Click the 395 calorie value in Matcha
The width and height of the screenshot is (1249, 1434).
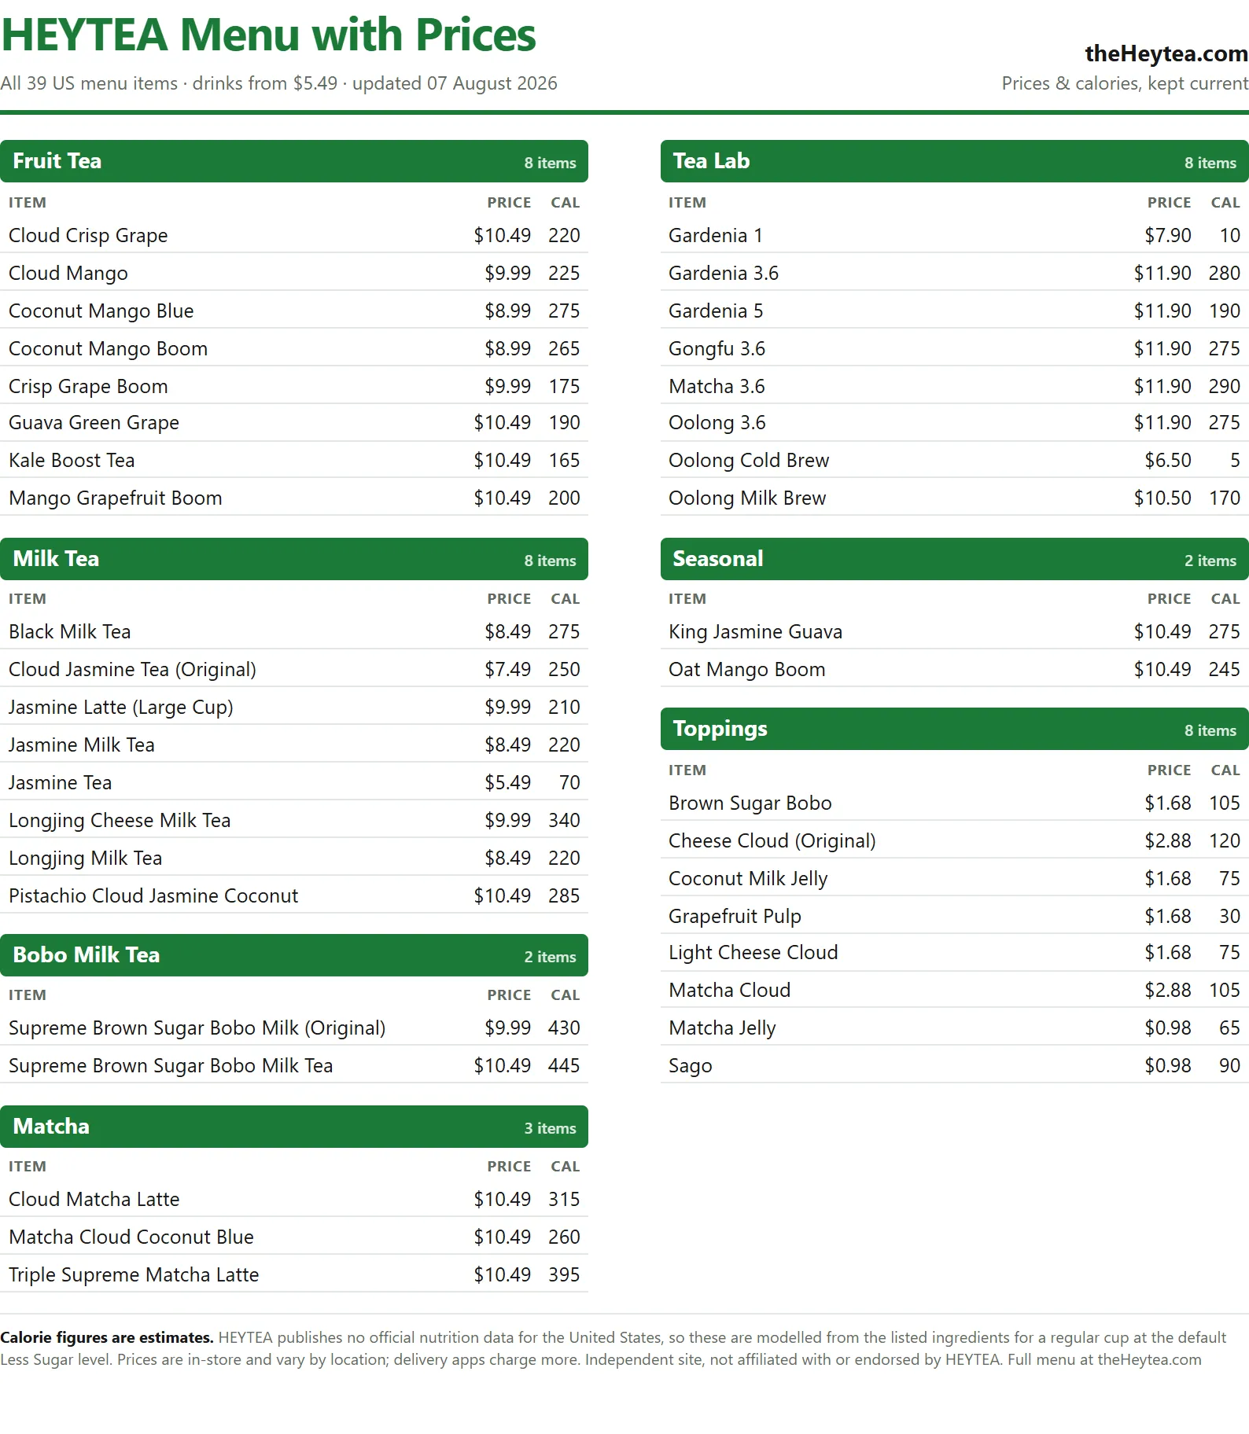[564, 1274]
